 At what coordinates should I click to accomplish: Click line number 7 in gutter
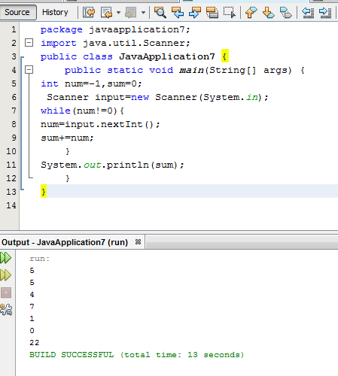(x=14, y=111)
